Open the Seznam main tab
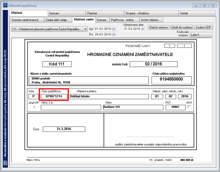 coord(67,13)
